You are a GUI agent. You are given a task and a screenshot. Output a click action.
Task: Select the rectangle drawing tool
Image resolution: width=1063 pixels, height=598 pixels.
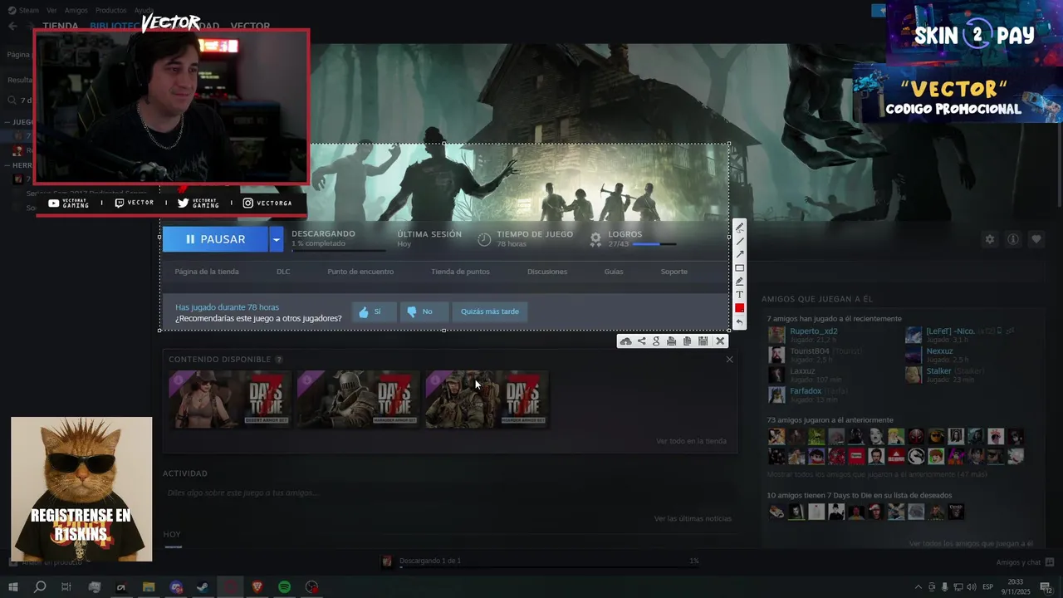[x=739, y=267]
